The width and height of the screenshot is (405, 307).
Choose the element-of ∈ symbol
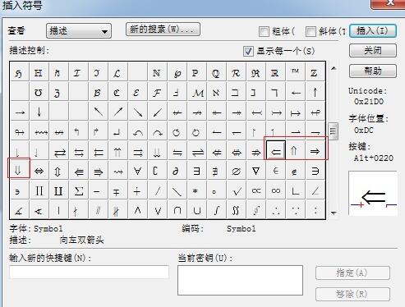pyautogui.click(x=276, y=171)
